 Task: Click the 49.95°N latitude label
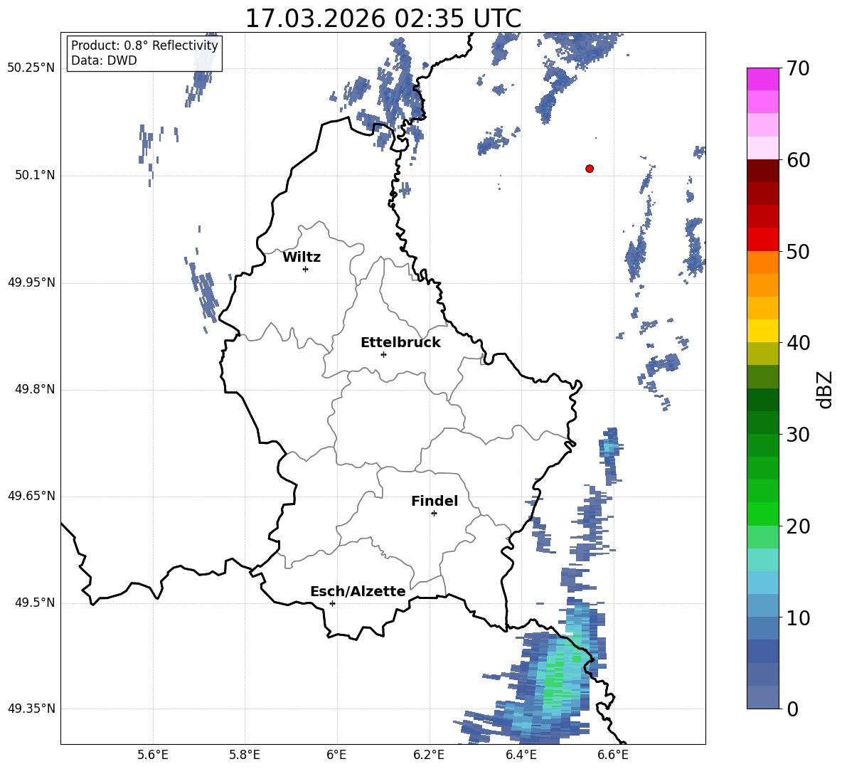click(x=31, y=282)
